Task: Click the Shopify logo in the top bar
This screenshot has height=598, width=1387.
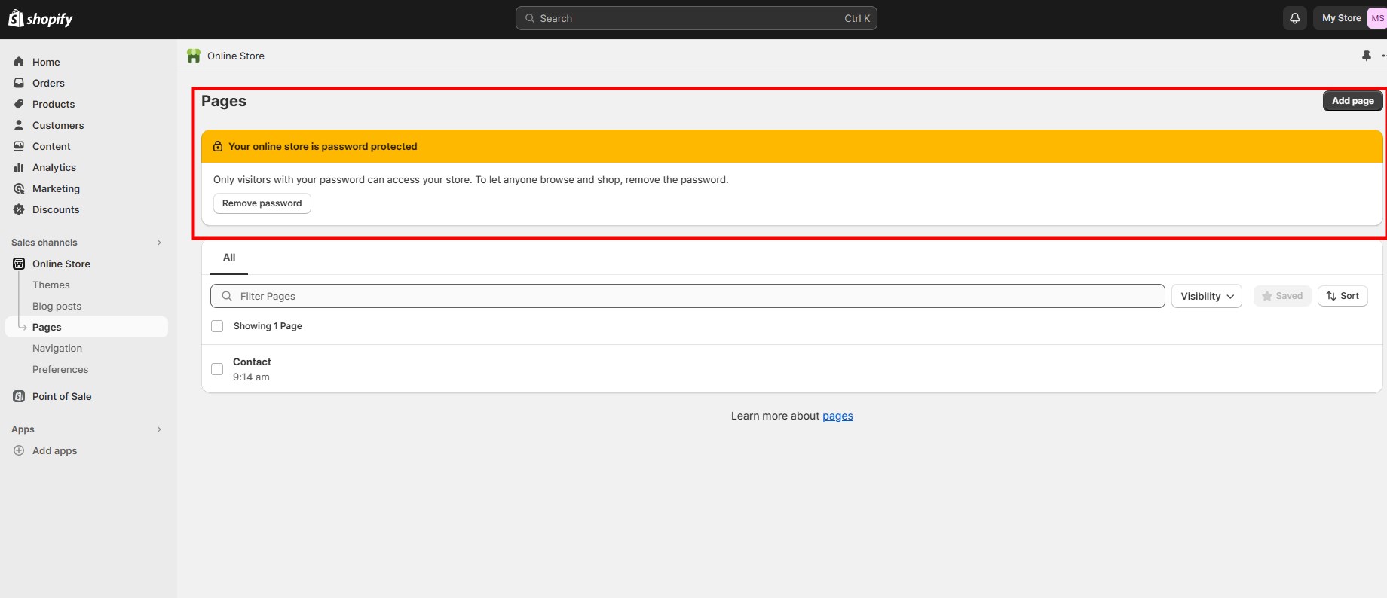Action: (41, 19)
